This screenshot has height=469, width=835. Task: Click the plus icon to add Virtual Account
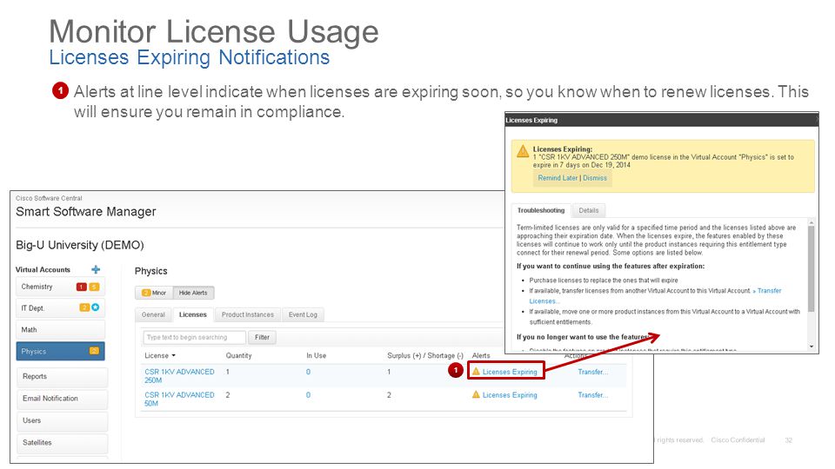click(x=96, y=269)
